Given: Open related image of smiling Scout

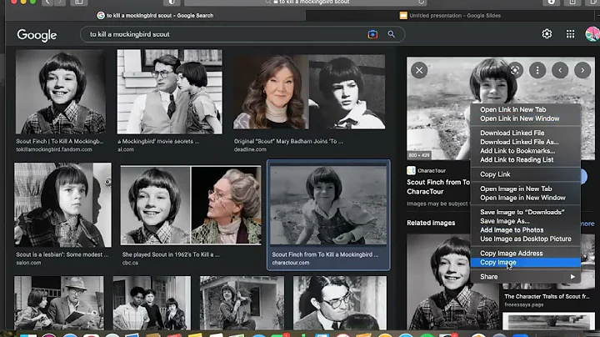Looking at the screenshot, I should click(452, 281).
